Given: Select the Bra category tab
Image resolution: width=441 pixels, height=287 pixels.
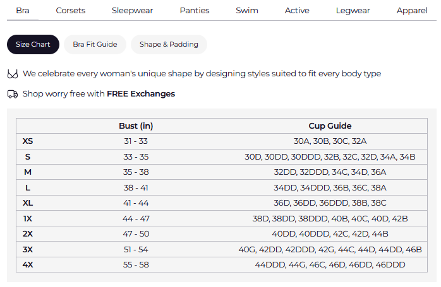Looking at the screenshot, I should click(23, 11).
